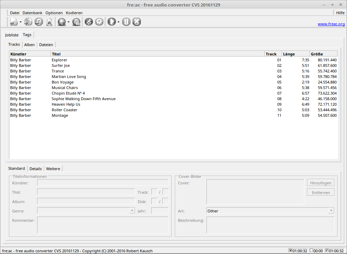Select the track Martian Love Song
Image resolution: width=347 pixels, height=254 pixels.
coord(69,77)
